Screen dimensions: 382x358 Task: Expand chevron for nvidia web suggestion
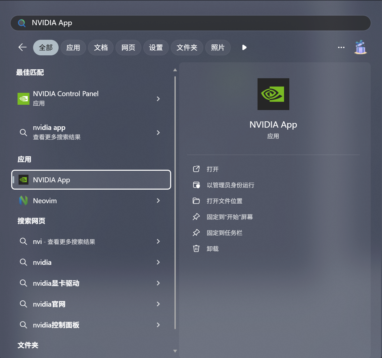coord(158,262)
